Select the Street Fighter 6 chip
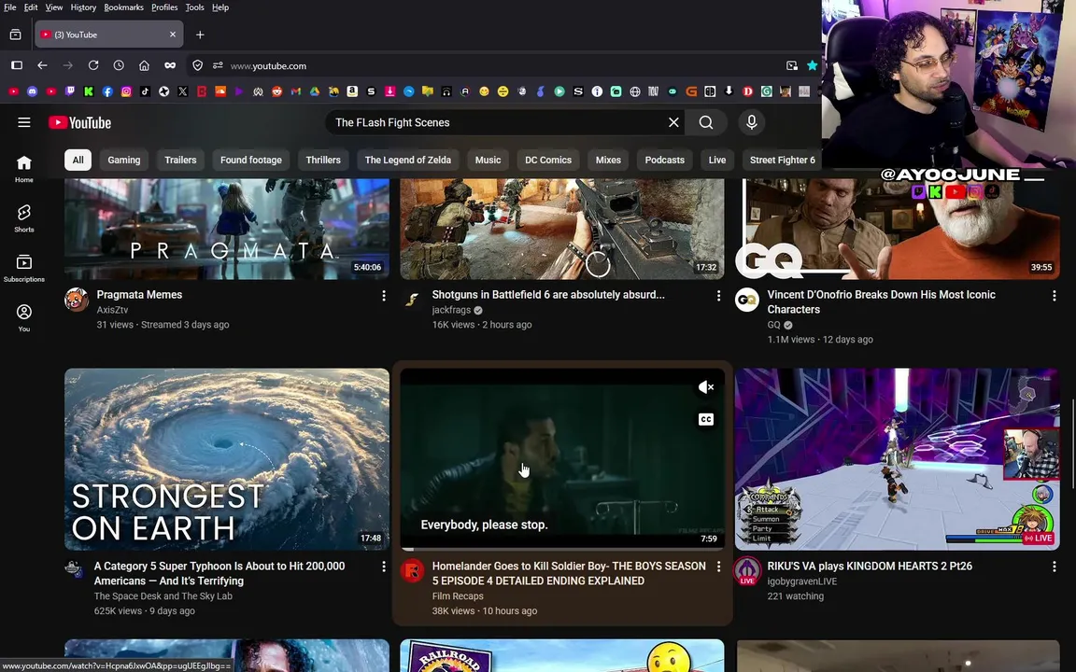Screen dimensions: 1076x672 (x=783, y=160)
